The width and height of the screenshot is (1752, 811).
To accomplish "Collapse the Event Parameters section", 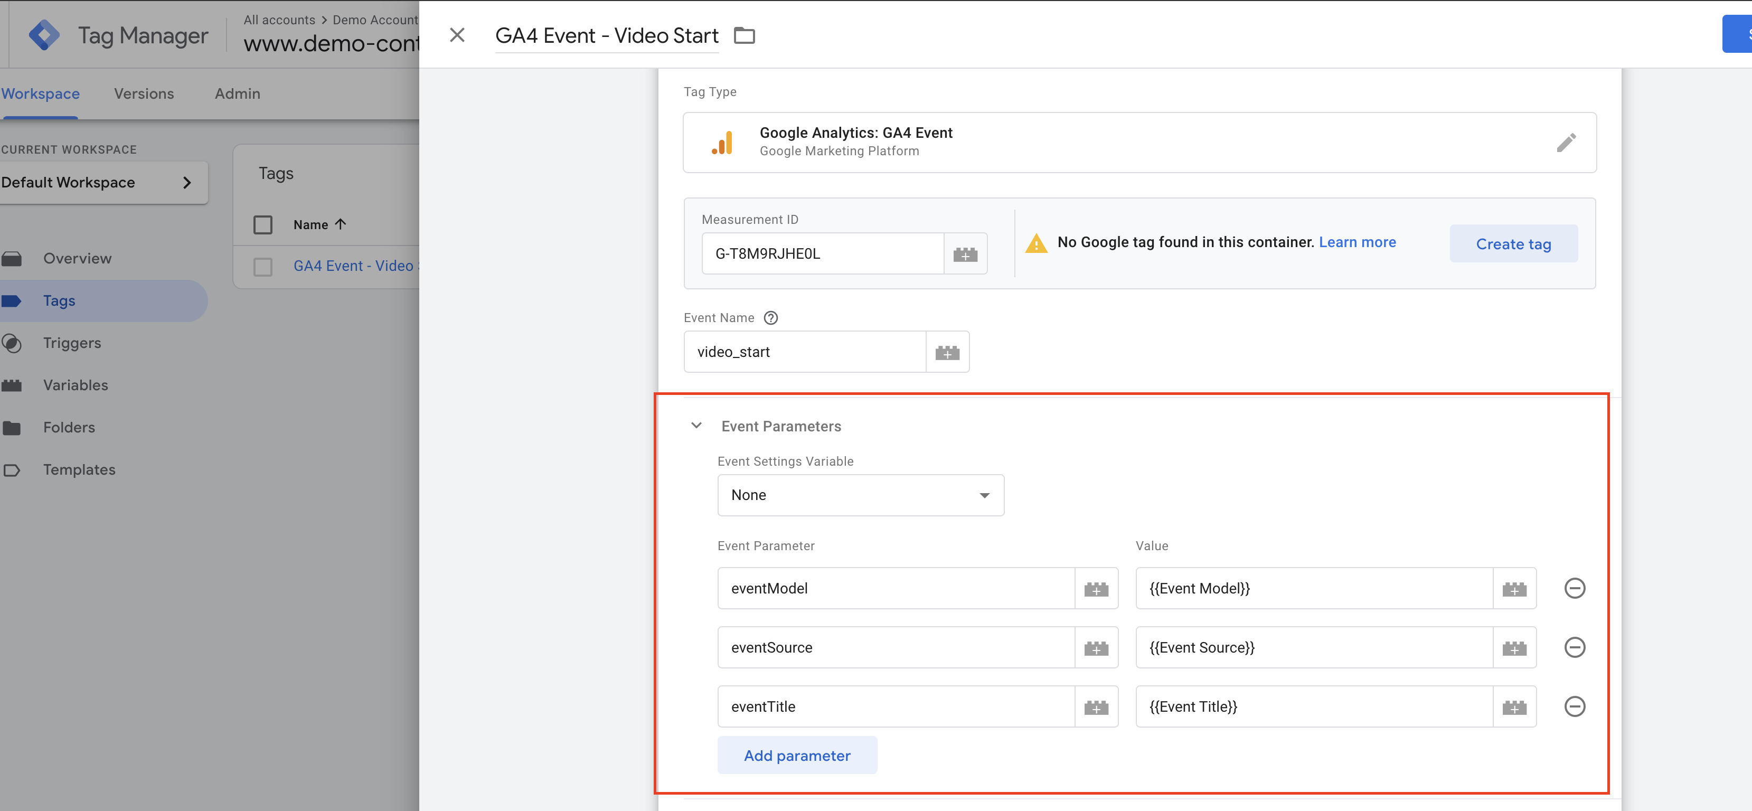I will (x=696, y=426).
